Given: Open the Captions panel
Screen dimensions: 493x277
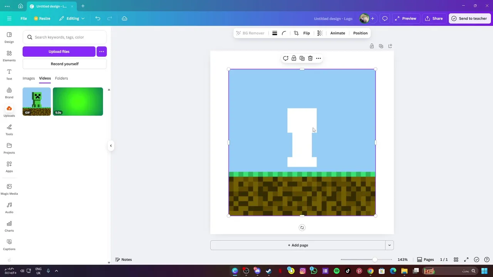Looking at the screenshot, I should tap(9, 245).
